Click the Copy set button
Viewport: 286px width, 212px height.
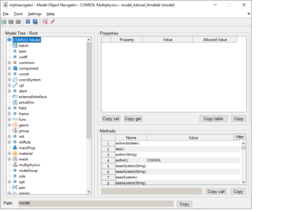pos(111,119)
